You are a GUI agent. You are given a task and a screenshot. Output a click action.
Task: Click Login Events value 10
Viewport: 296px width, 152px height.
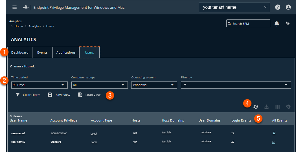click(233, 133)
